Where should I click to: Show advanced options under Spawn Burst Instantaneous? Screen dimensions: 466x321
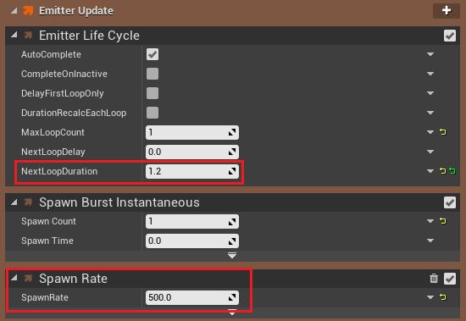232,255
